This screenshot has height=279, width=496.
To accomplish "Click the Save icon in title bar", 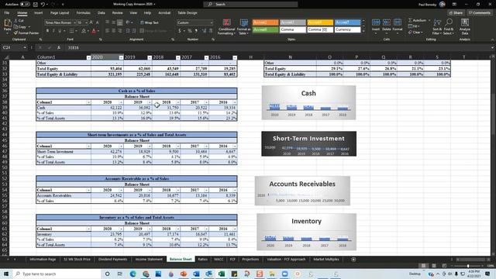I will pos(36,5).
